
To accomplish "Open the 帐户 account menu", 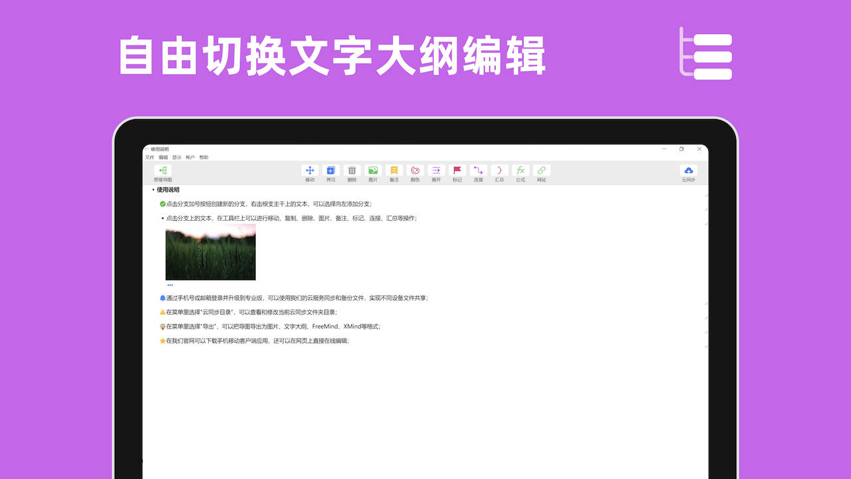I will [192, 157].
